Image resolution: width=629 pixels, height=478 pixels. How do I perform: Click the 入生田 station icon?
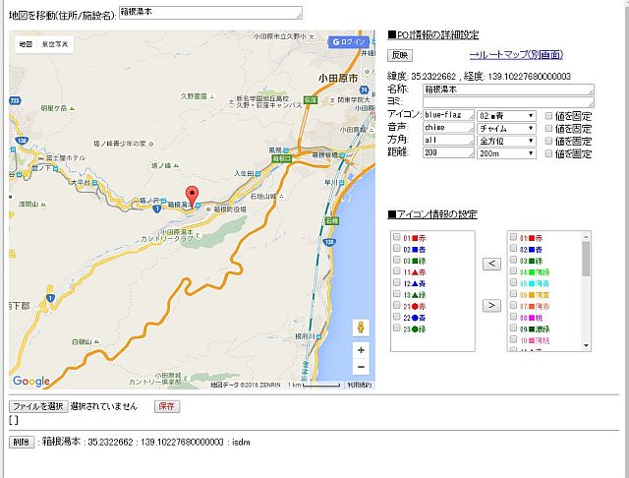click(x=257, y=174)
